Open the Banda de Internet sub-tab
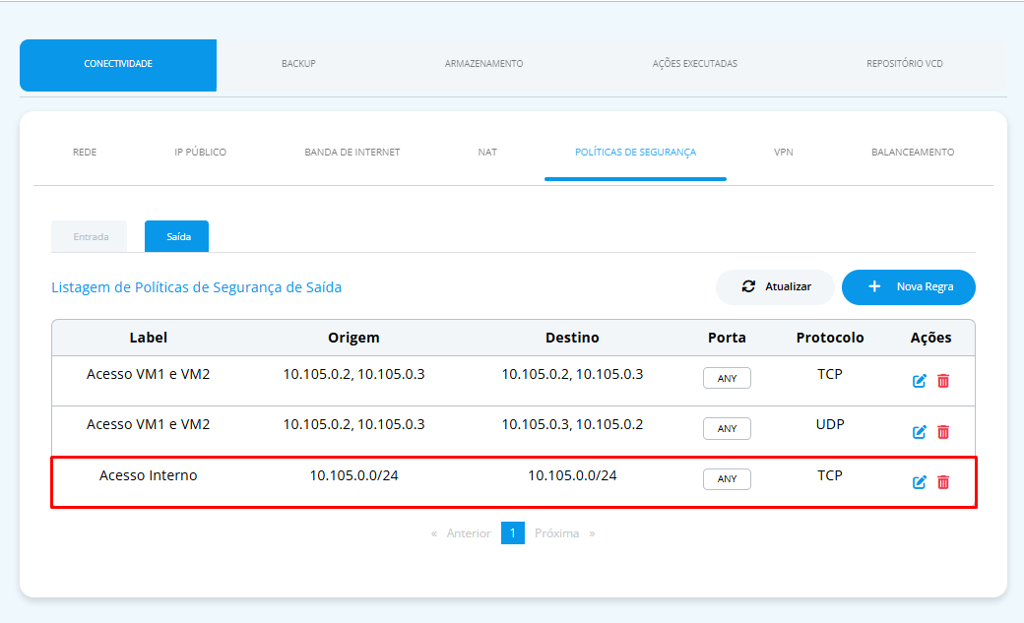Viewport: 1024px width, 623px height. (x=352, y=153)
